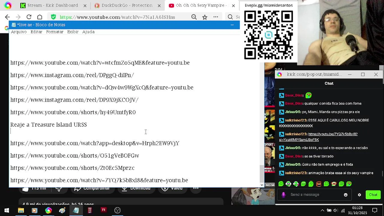Open the Arquivo menu in Notepad
This screenshot has height=216, width=384.
(19, 32)
